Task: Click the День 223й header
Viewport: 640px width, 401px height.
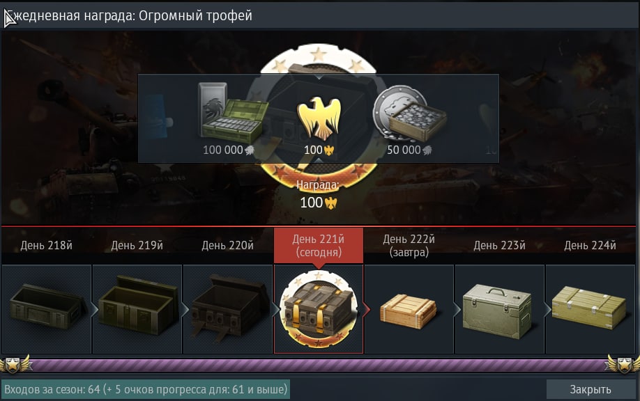Action: pyautogui.click(x=499, y=245)
